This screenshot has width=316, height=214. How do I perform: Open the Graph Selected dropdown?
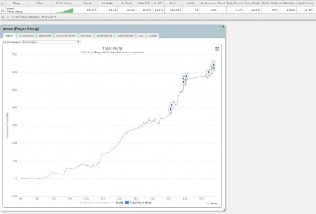[51, 42]
